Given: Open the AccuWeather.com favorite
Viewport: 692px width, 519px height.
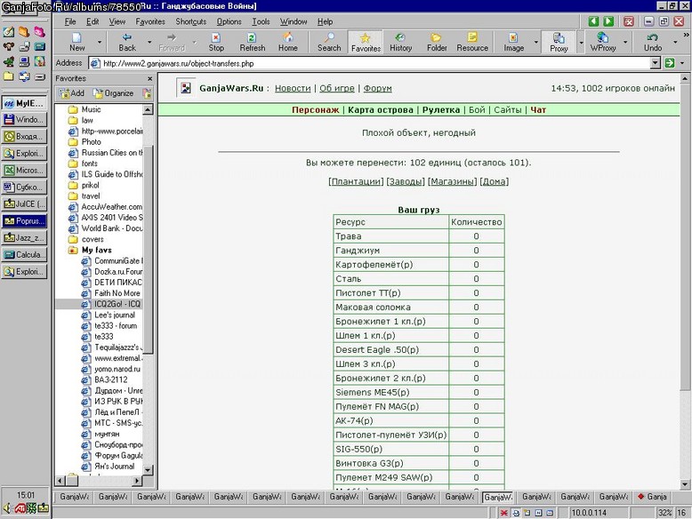Looking at the screenshot, I should (x=106, y=207).
